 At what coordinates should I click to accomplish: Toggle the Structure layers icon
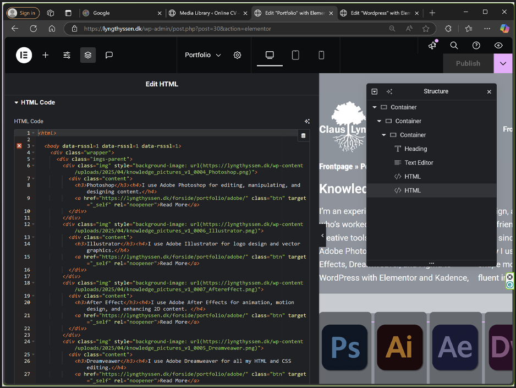click(87, 55)
